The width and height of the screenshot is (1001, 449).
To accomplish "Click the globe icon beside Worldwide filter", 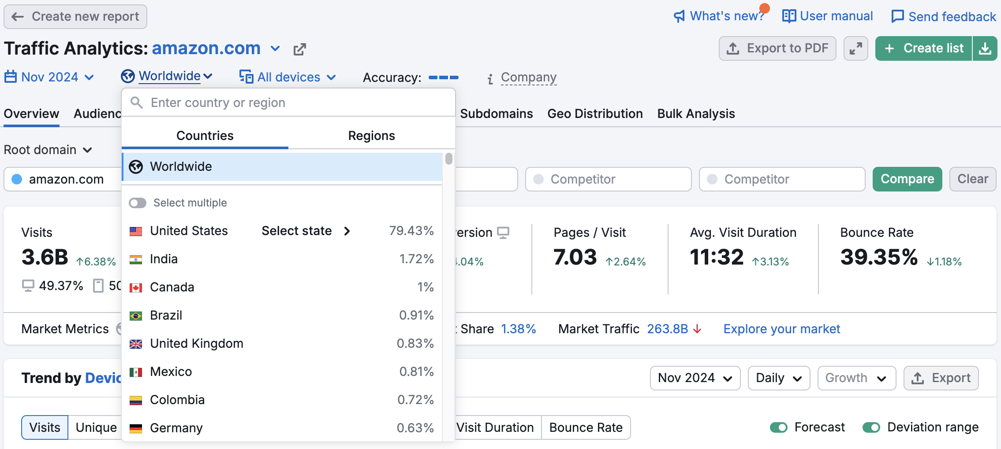I will (x=128, y=76).
